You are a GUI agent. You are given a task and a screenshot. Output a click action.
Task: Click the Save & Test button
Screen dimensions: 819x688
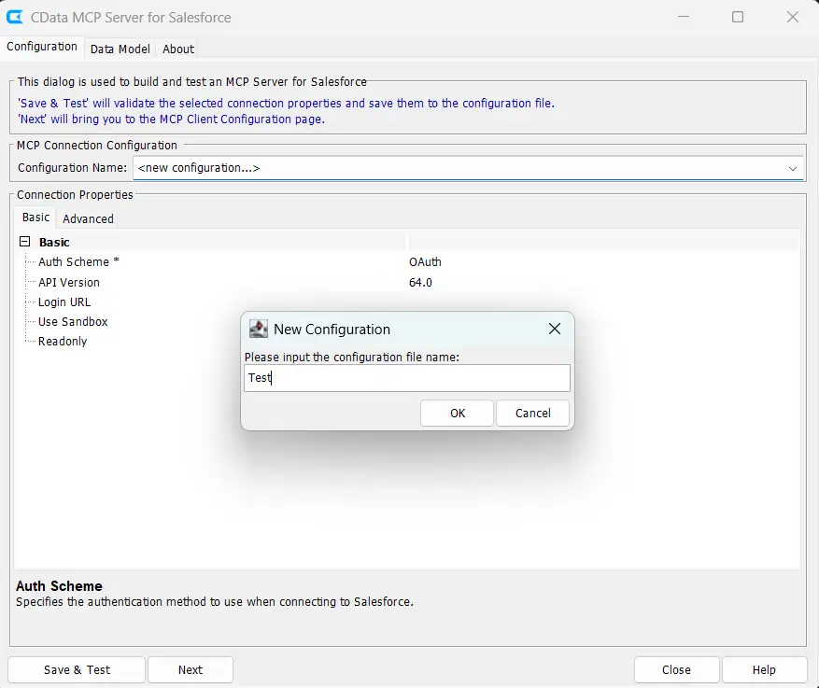click(x=77, y=669)
